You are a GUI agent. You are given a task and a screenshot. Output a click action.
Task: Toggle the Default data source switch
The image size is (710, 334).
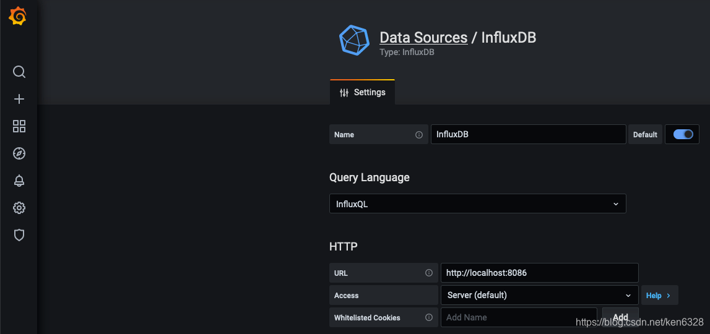(x=683, y=134)
